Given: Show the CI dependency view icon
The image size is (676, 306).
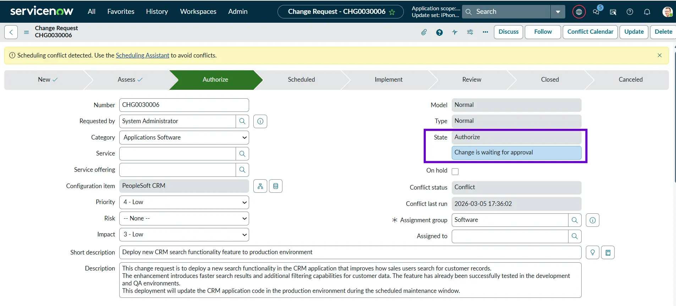Looking at the screenshot, I should pyautogui.click(x=260, y=186).
